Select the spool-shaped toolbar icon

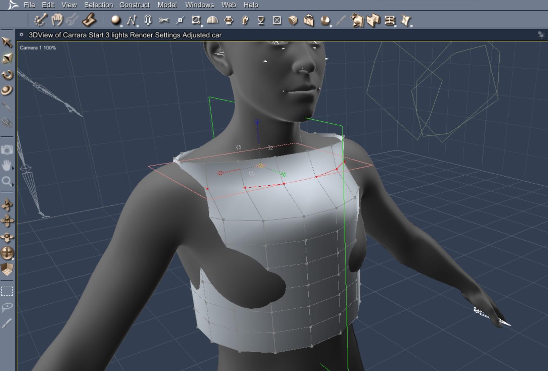[x=229, y=20]
